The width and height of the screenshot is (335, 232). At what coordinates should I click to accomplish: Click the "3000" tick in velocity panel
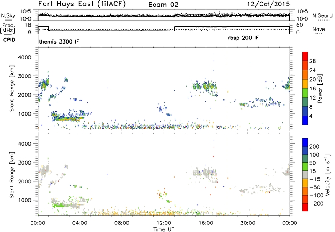click(x=25, y=162)
